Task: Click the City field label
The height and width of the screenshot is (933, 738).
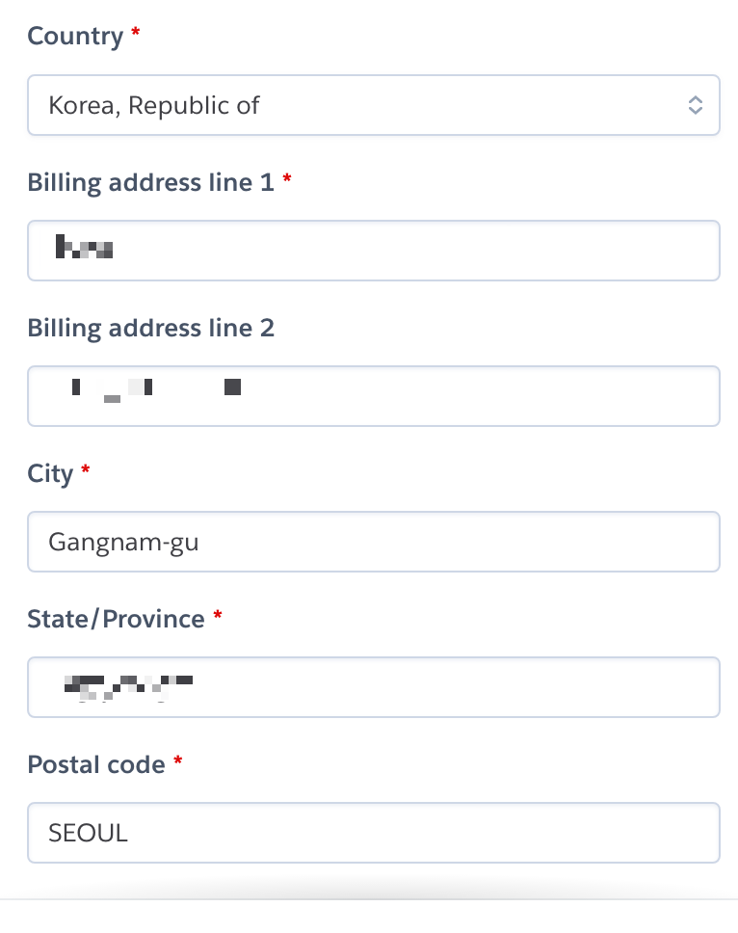Action: [50, 473]
